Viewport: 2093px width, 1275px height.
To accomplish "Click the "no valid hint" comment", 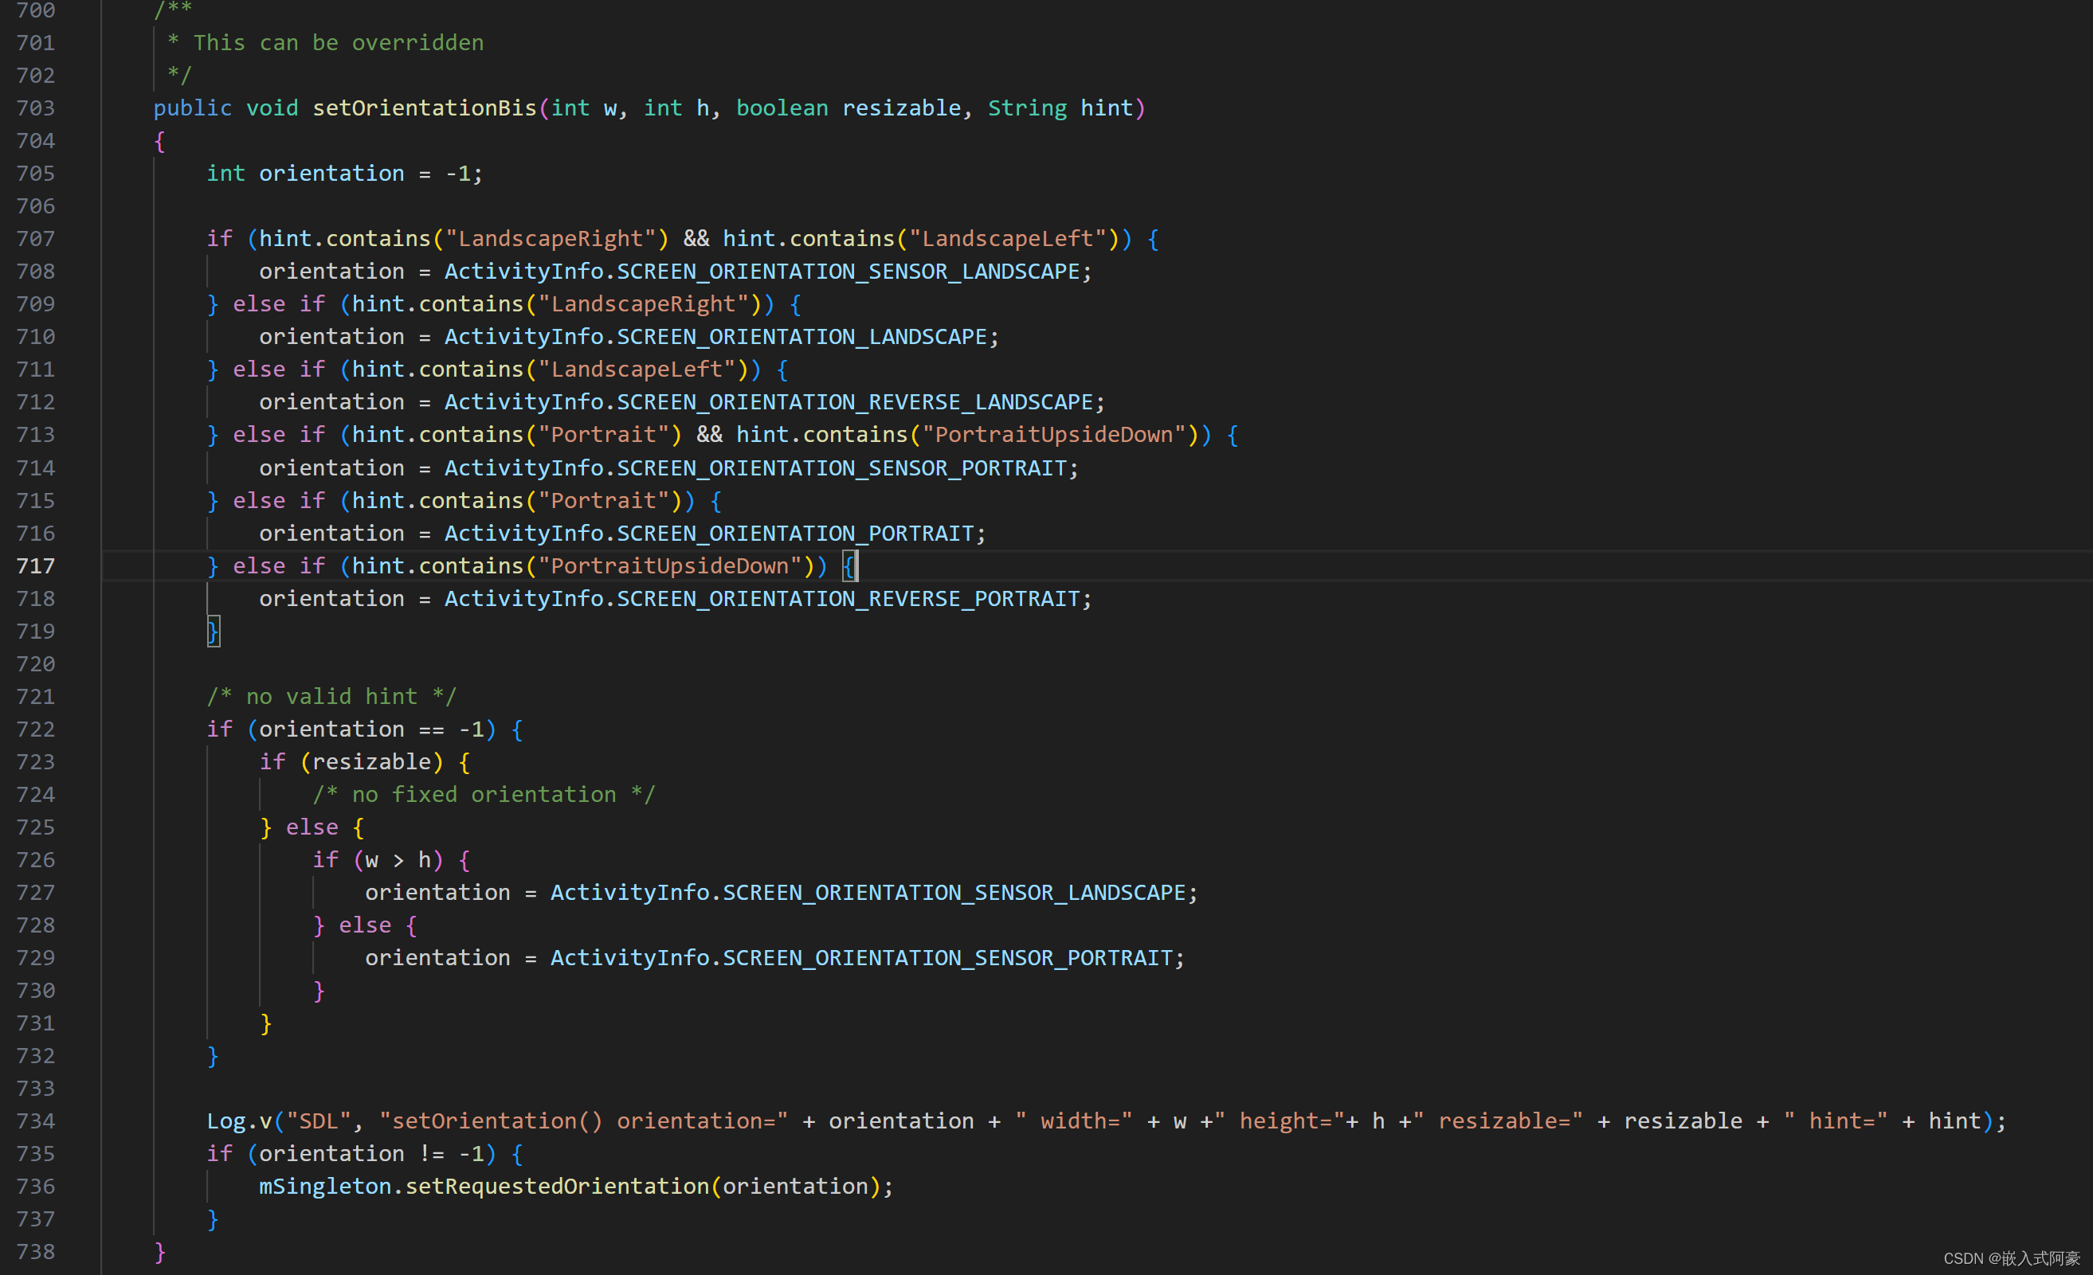I will [x=331, y=697].
